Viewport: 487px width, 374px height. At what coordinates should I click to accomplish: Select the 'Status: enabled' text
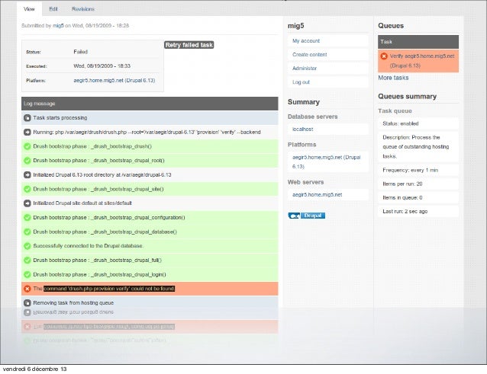click(x=400, y=123)
